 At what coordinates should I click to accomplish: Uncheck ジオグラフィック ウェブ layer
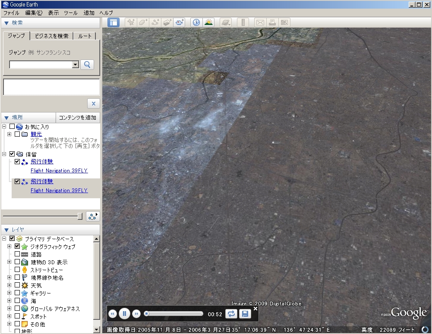(x=17, y=246)
